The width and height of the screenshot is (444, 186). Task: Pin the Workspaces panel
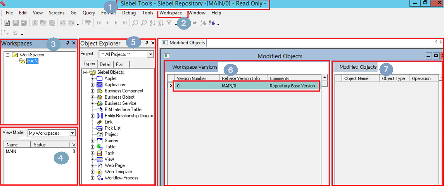[68, 43]
